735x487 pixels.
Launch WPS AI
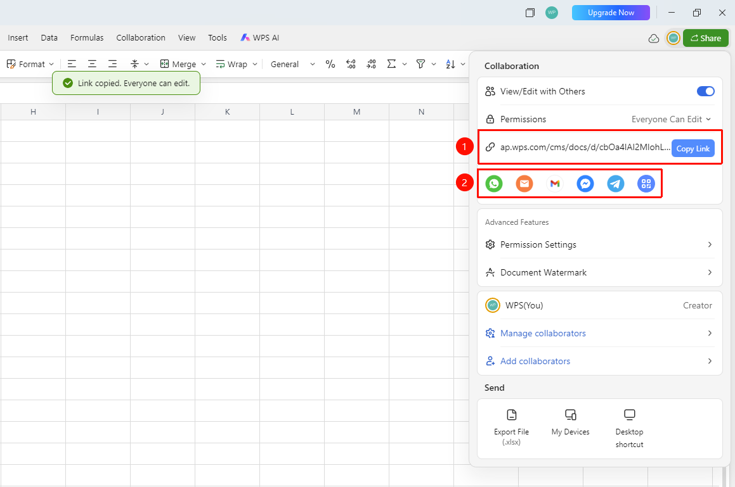259,38
